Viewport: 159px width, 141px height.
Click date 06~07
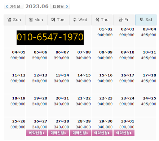pos(62,52)
